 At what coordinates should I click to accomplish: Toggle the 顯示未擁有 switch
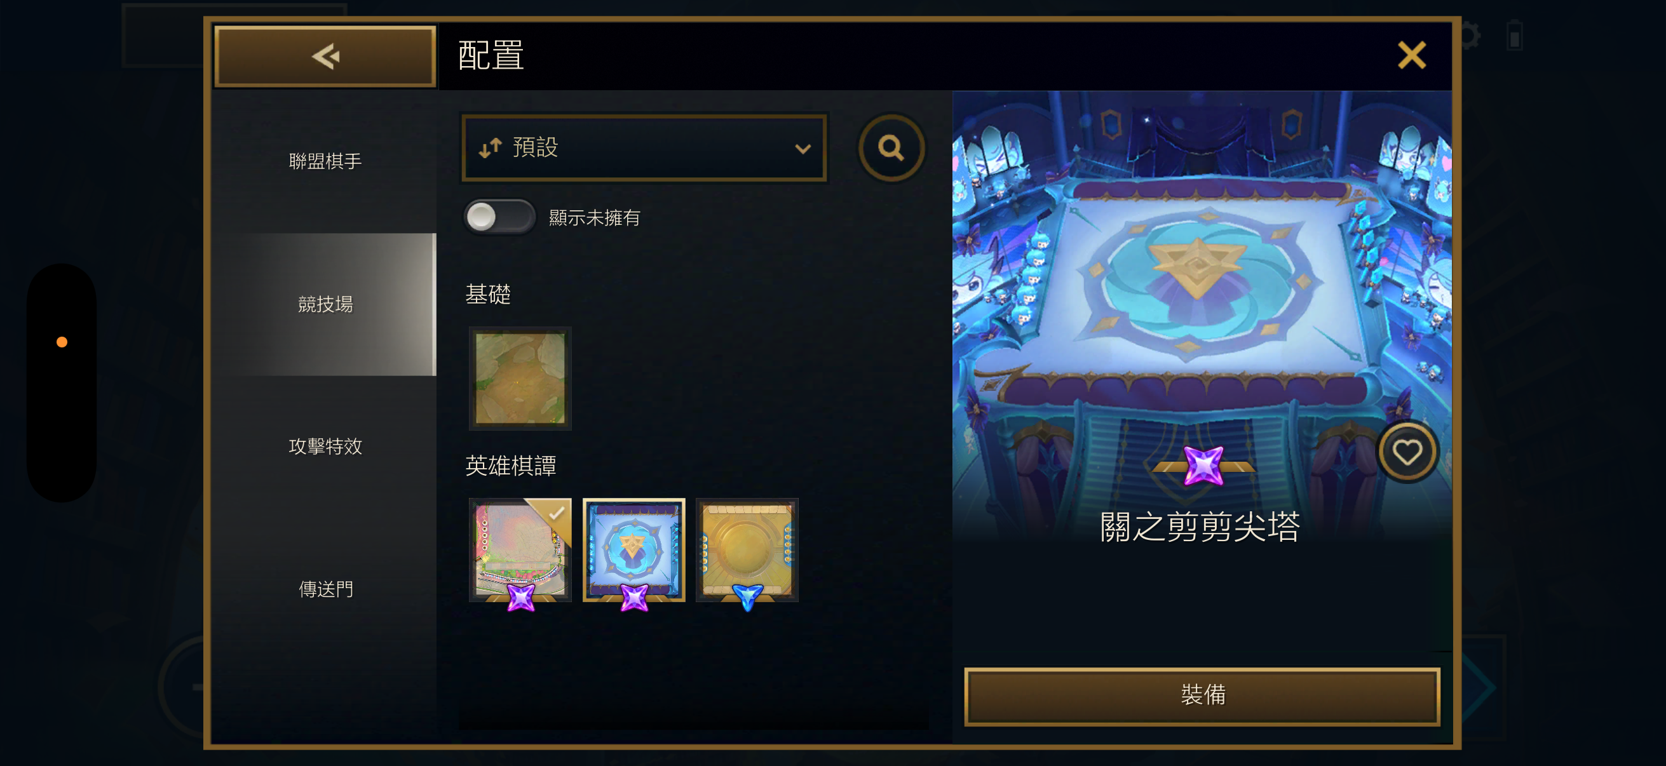[499, 217]
